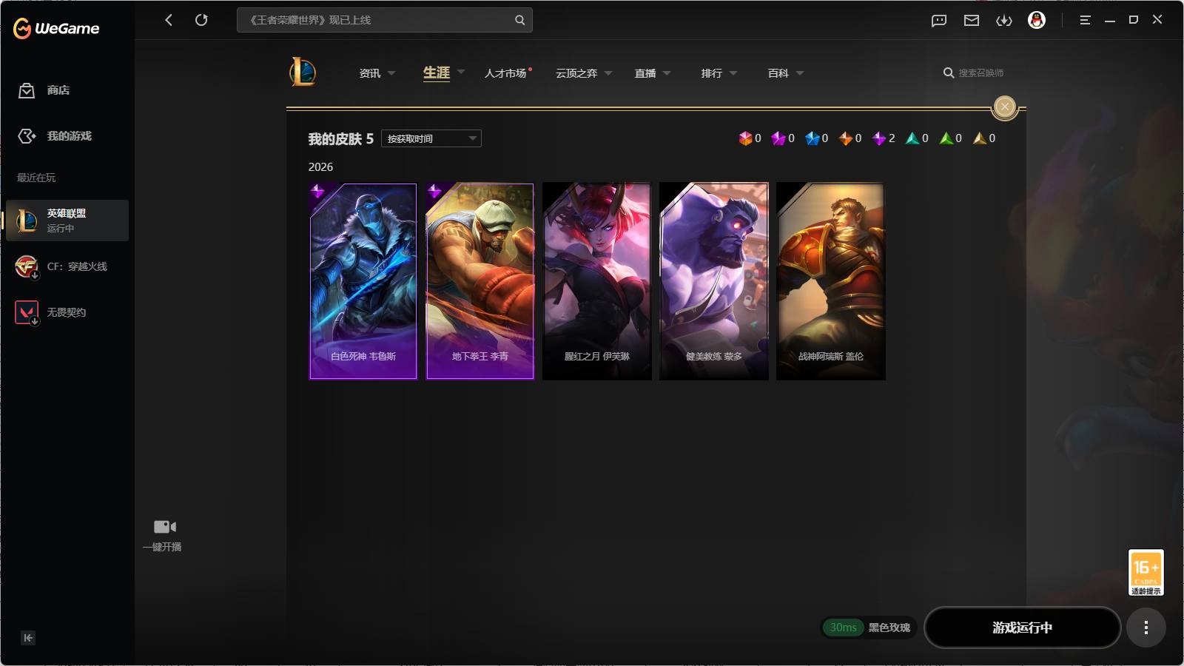This screenshot has width=1184, height=666.
Task: Select CF: 穿越火线 in recently played
Action: 67,266
